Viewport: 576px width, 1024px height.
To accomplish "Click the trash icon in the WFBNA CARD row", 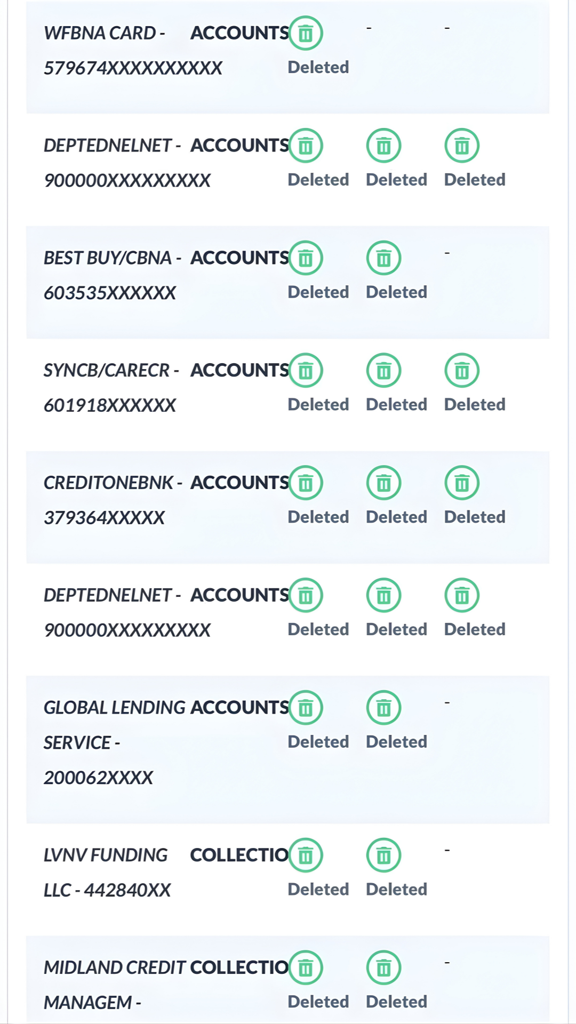I will click(306, 33).
